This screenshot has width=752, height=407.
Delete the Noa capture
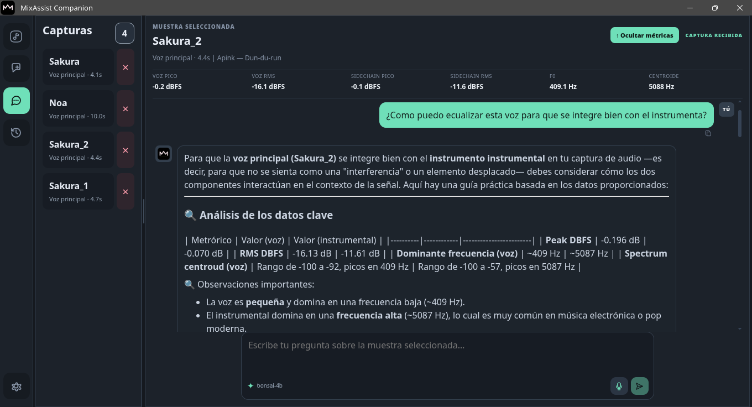point(126,108)
